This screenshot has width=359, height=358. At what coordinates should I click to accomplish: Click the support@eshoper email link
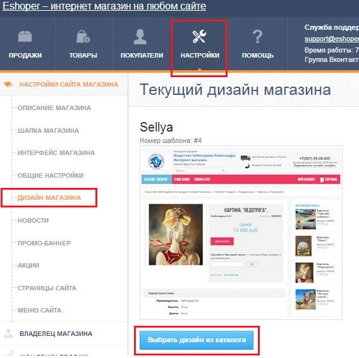[x=332, y=39]
